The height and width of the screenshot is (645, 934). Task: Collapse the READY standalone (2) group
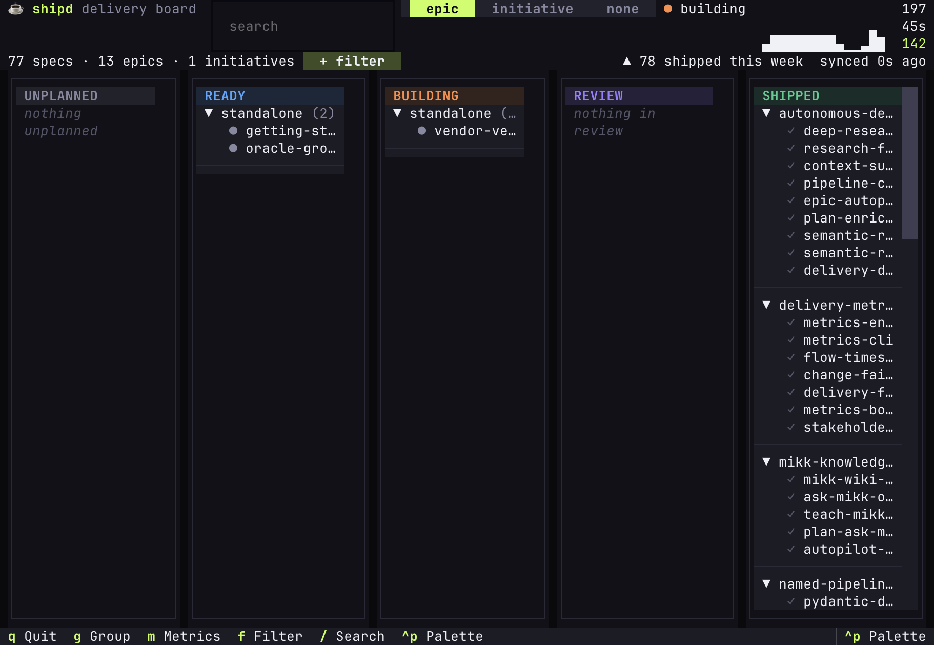point(209,113)
